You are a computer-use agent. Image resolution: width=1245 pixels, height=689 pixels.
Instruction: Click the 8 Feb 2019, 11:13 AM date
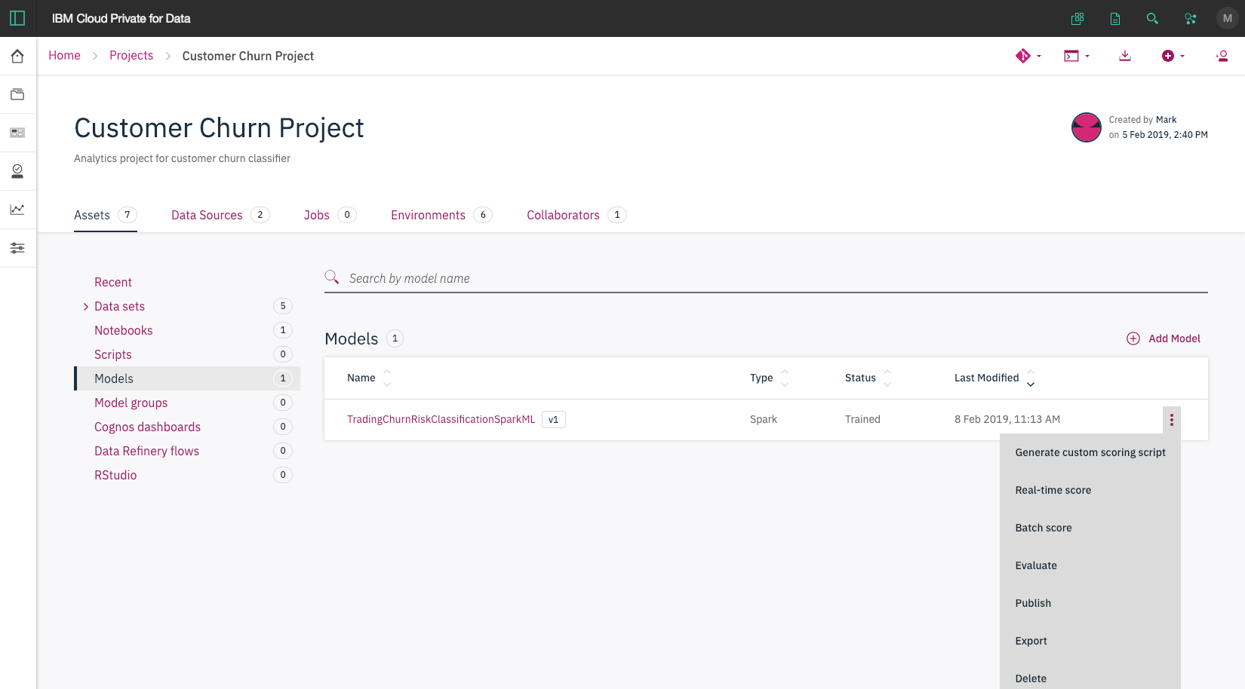point(1007,419)
